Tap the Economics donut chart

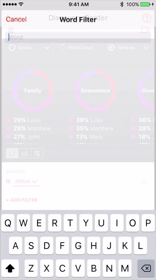click(x=95, y=91)
